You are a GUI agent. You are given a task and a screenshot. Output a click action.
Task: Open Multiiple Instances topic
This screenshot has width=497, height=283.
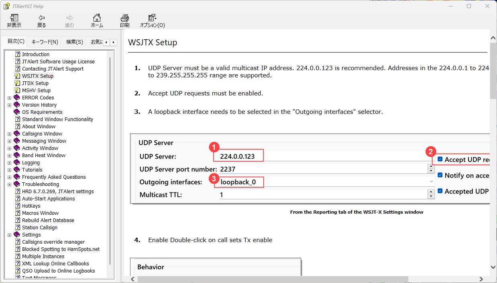tap(43, 256)
